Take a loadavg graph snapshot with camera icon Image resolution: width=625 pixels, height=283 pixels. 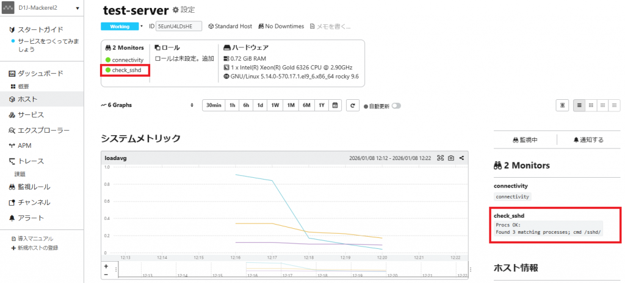(450, 158)
